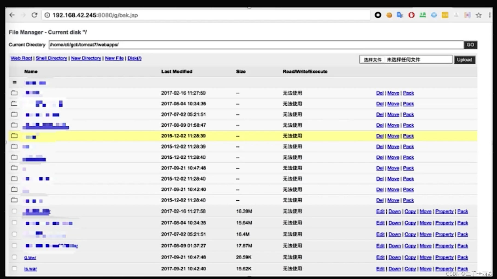The height and width of the screenshot is (279, 497).
Task: Click the Down link for g.war
Action: [x=394, y=257]
